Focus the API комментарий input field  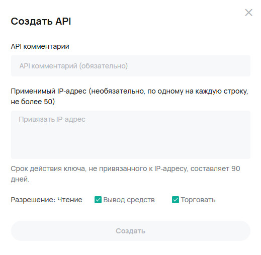[131, 66]
